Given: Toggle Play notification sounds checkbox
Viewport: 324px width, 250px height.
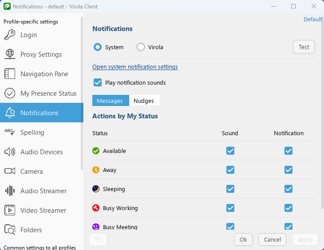Looking at the screenshot, I should (98, 82).
